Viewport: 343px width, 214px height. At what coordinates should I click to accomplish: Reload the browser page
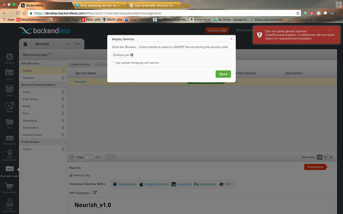(x=17, y=13)
